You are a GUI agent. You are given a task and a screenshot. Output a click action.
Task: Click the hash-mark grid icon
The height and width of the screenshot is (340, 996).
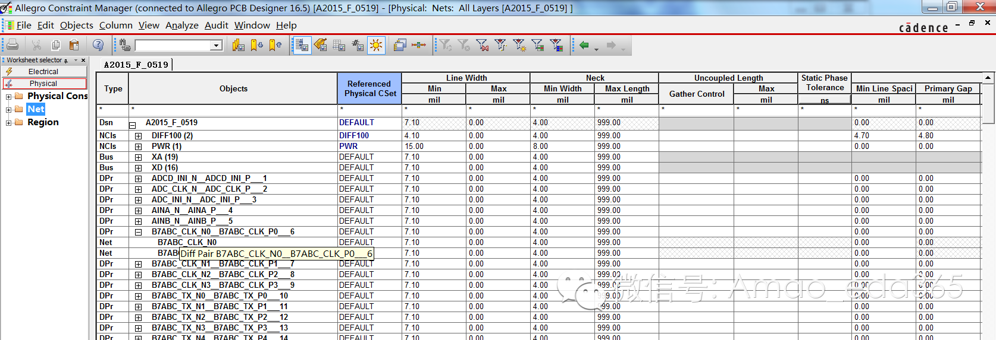coord(358,45)
